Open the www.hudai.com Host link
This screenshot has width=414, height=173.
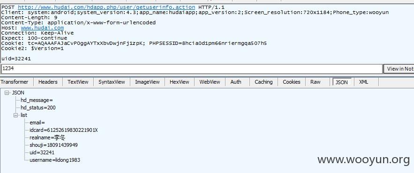tap(42, 28)
